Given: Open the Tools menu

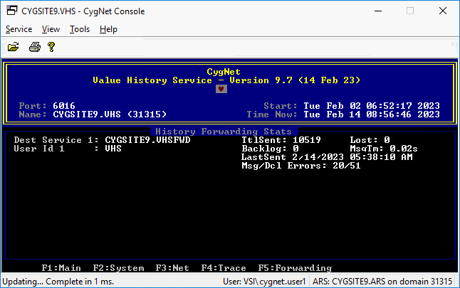Looking at the screenshot, I should pyautogui.click(x=80, y=29).
